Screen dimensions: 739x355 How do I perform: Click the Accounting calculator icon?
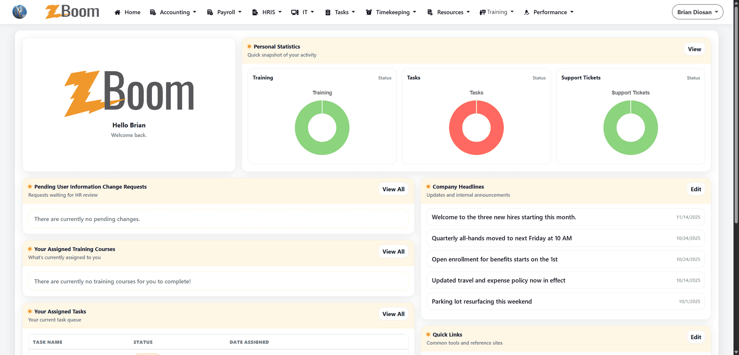click(x=153, y=12)
